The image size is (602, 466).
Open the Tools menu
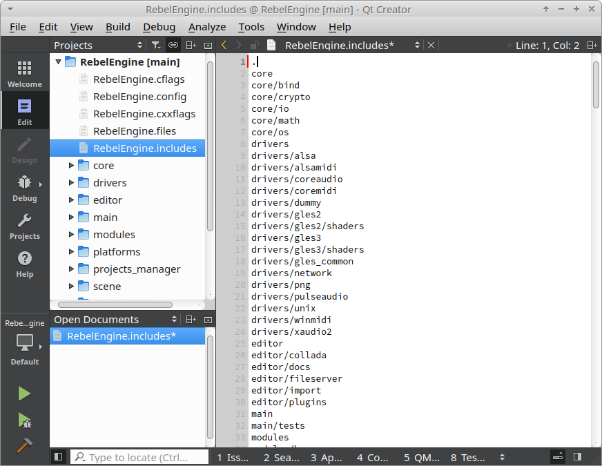[251, 27]
